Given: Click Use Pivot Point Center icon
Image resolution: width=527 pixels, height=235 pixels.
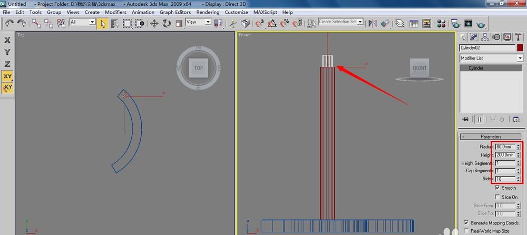Looking at the screenshot, I should (x=219, y=23).
